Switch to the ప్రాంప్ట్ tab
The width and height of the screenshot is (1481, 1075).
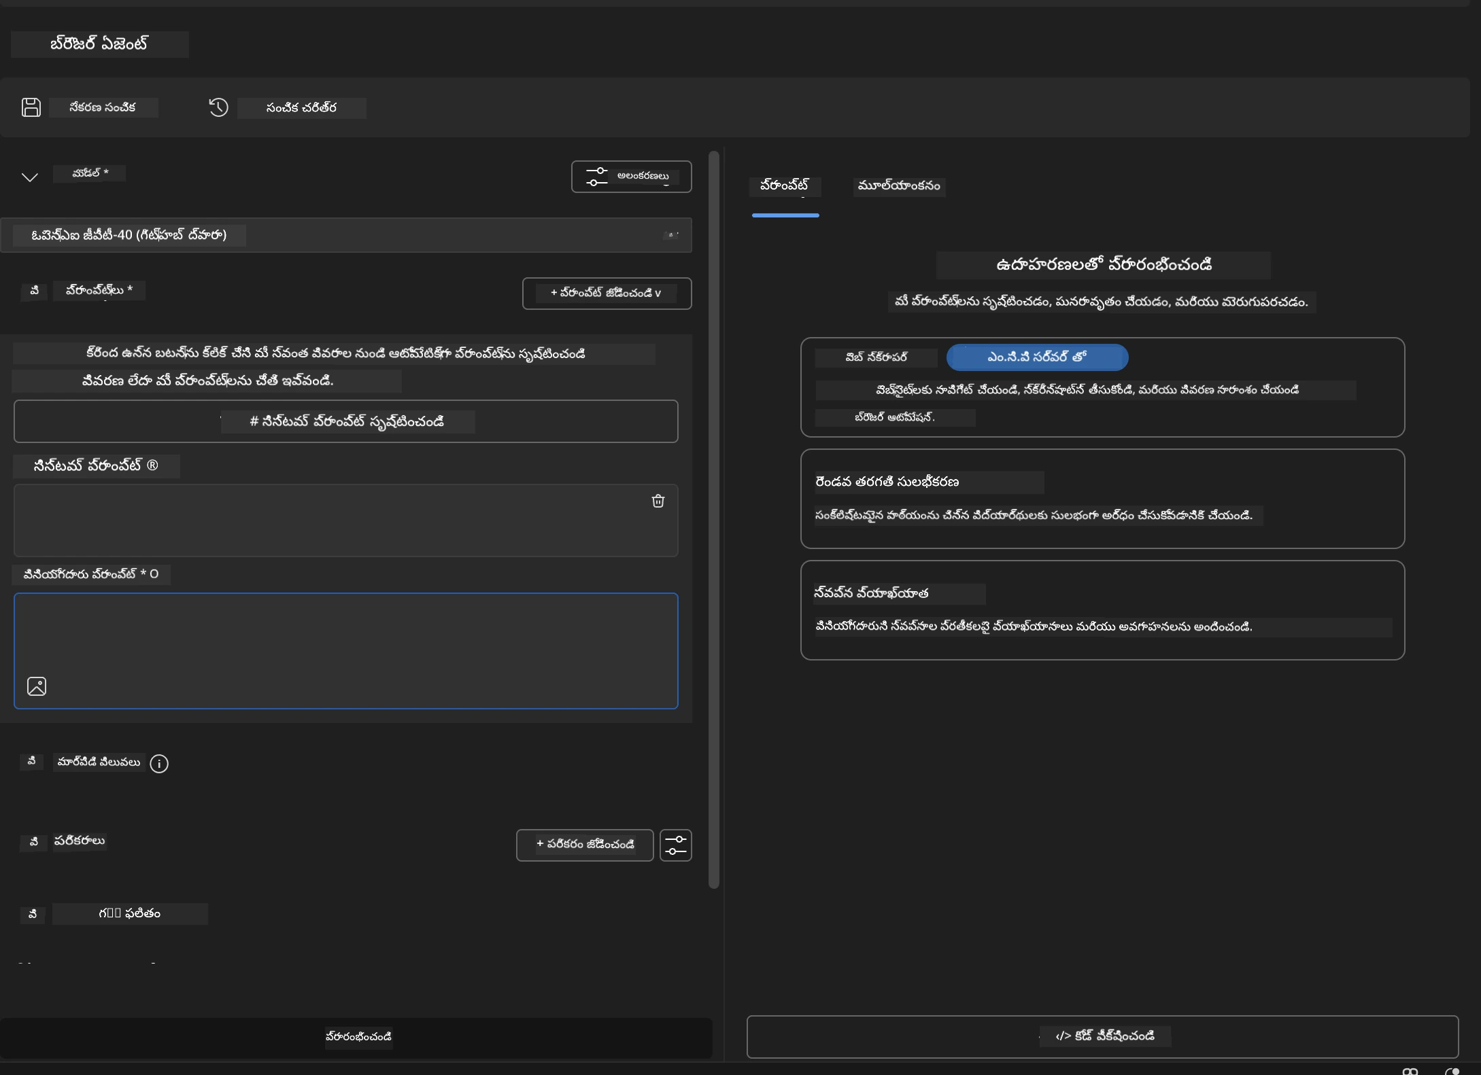pyautogui.click(x=785, y=186)
